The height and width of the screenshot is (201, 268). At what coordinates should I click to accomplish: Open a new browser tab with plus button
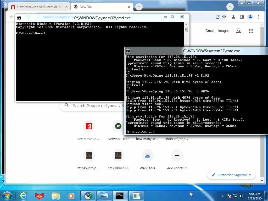(x=139, y=7)
